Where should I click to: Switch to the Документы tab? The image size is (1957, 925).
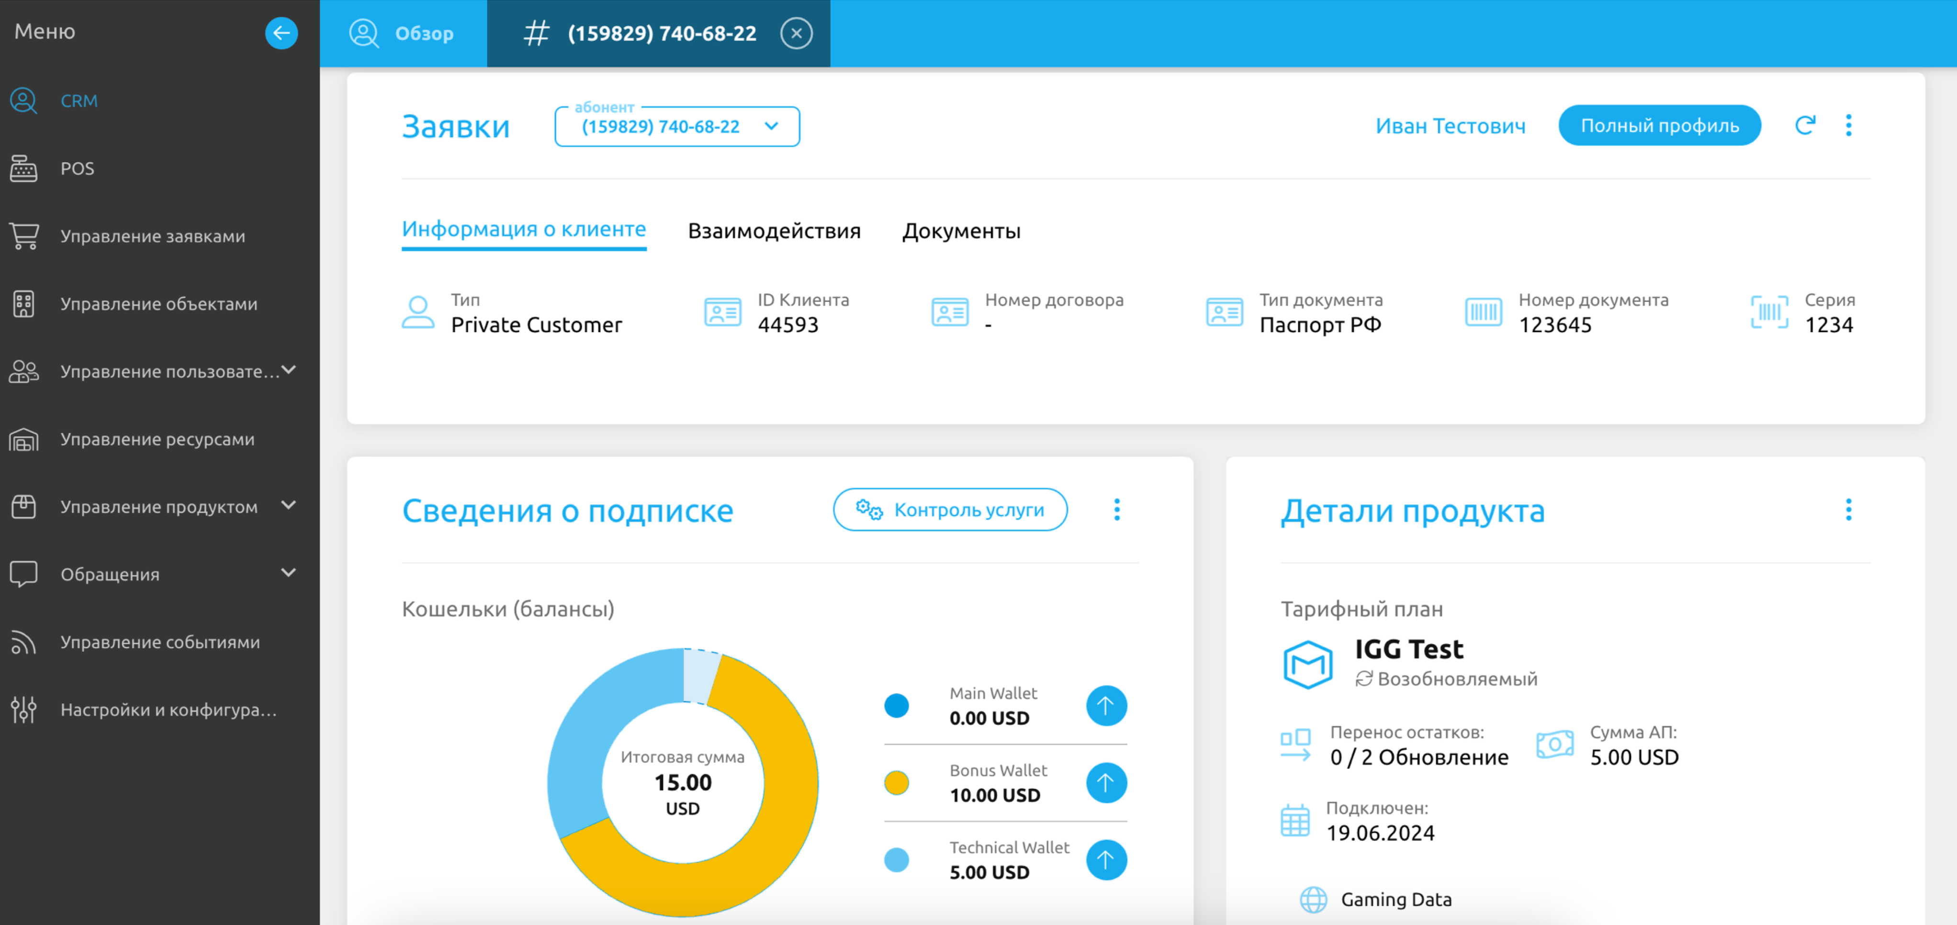961,231
